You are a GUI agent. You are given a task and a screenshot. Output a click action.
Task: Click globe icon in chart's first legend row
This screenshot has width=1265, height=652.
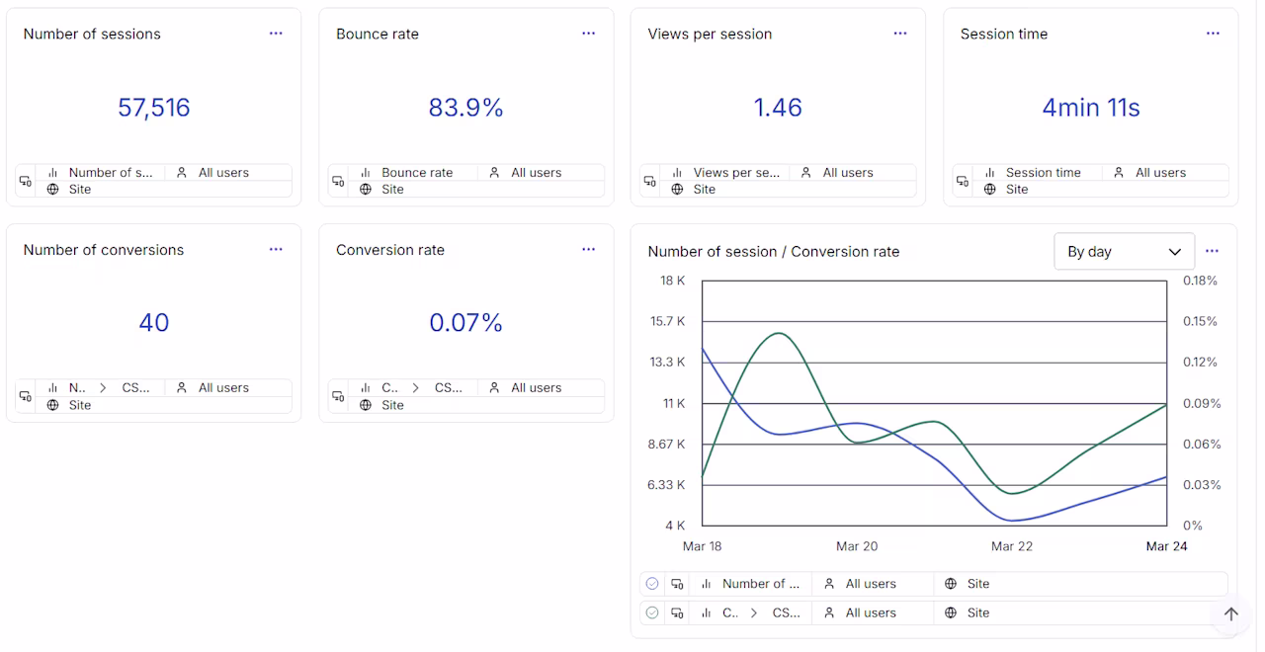point(951,584)
